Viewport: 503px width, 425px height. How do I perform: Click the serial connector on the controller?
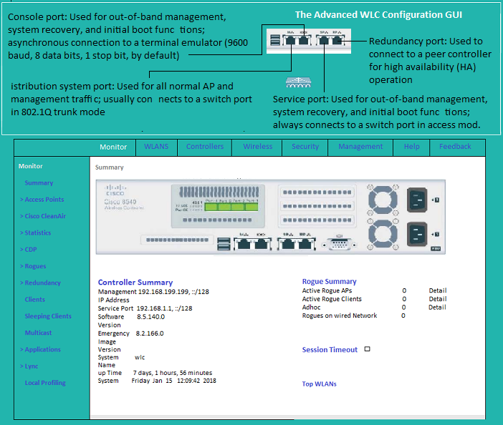(339, 244)
